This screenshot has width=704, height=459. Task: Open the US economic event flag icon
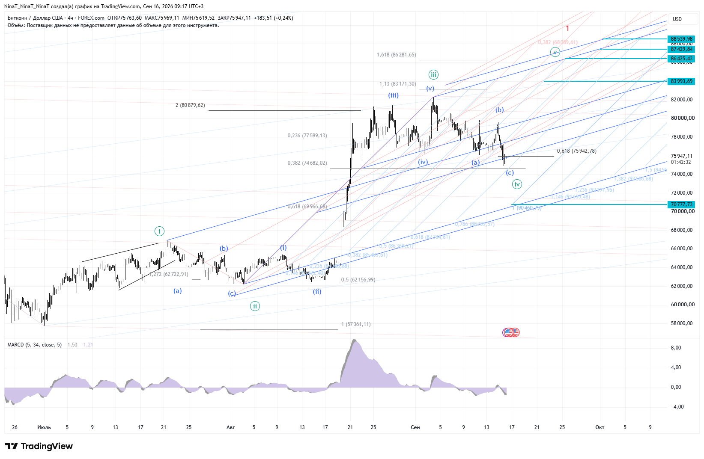(x=511, y=332)
